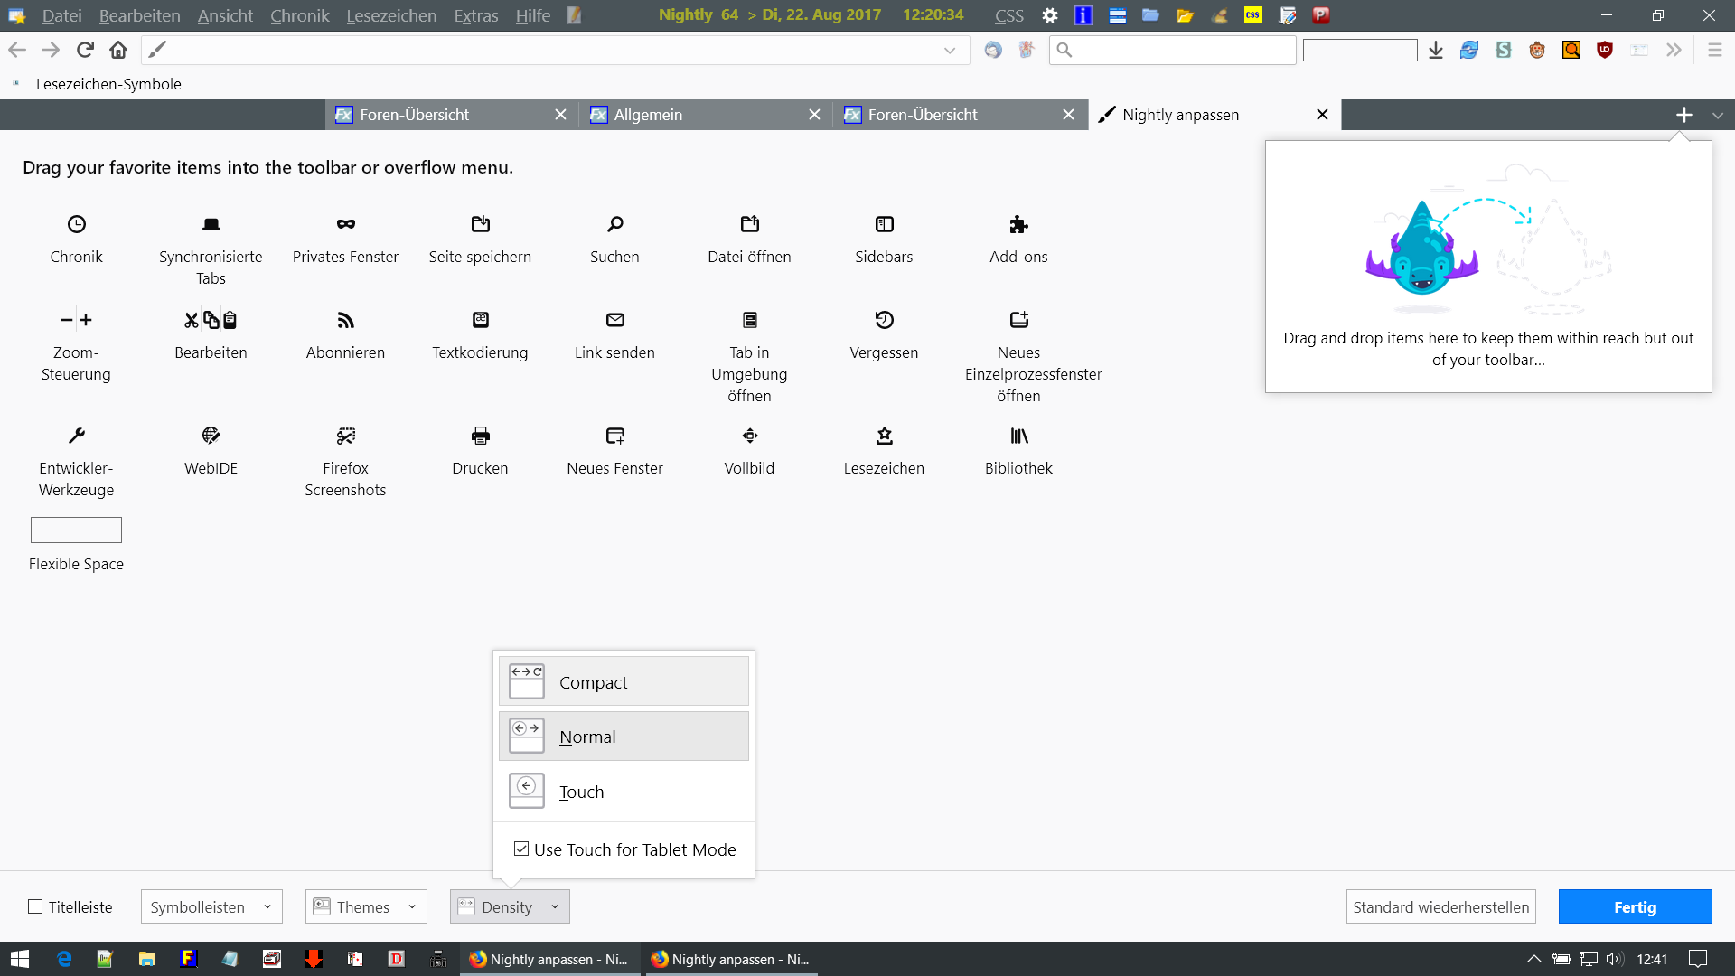Click the Firefox Screenshots scissors icon
This screenshot has height=976, width=1735.
pos(345,436)
